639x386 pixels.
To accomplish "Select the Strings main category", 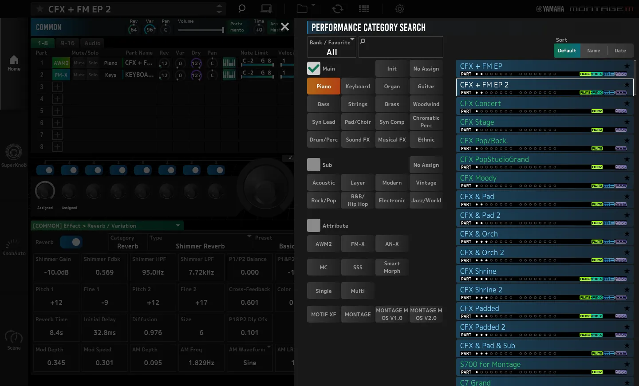I will (358, 104).
